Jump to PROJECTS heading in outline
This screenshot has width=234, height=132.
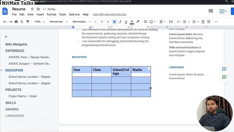coord(13,89)
